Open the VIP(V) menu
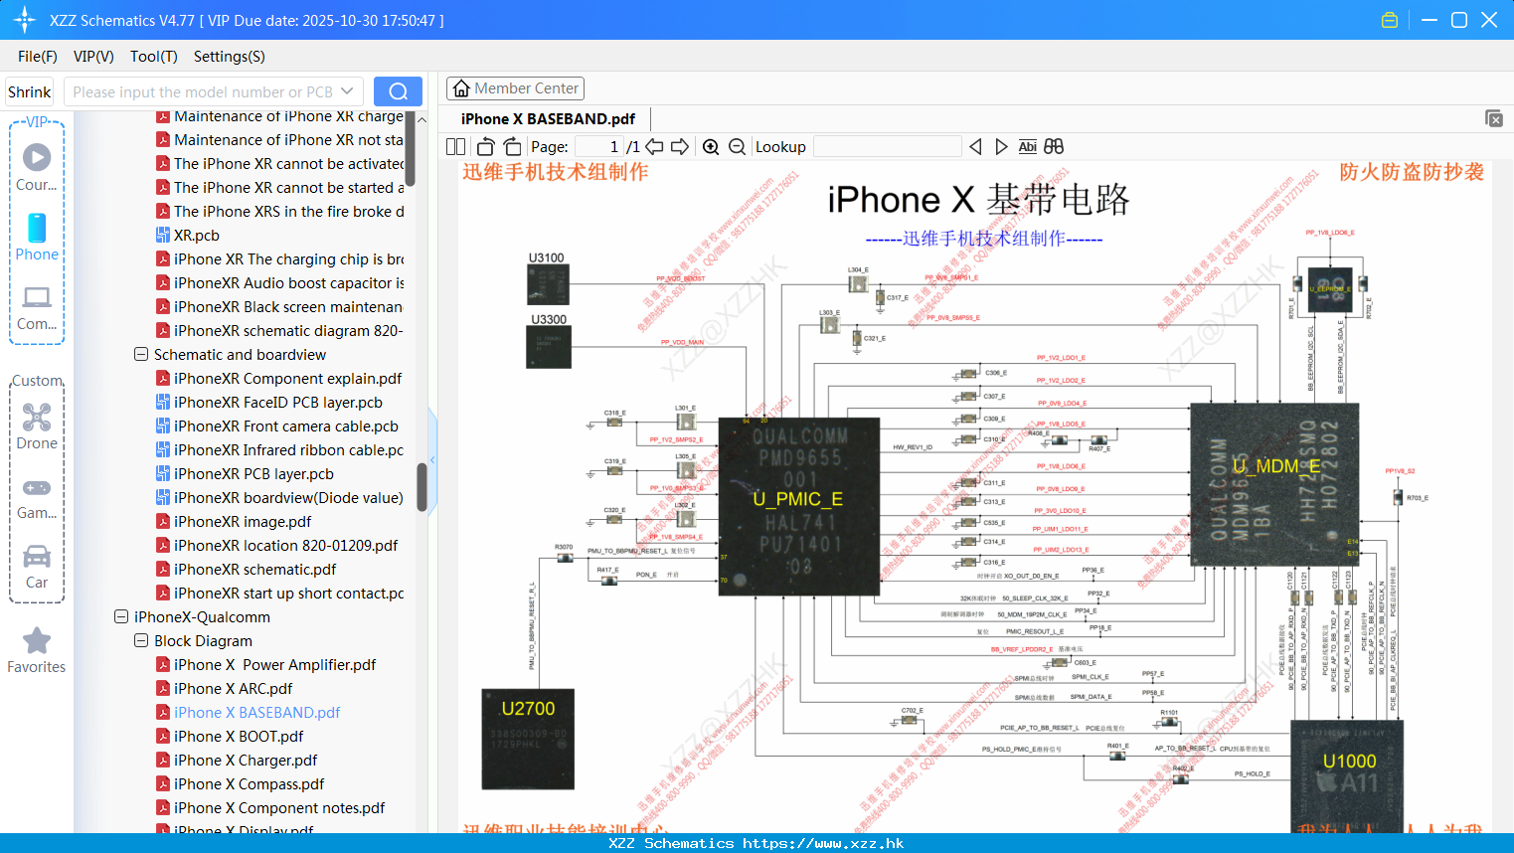 coord(93,57)
